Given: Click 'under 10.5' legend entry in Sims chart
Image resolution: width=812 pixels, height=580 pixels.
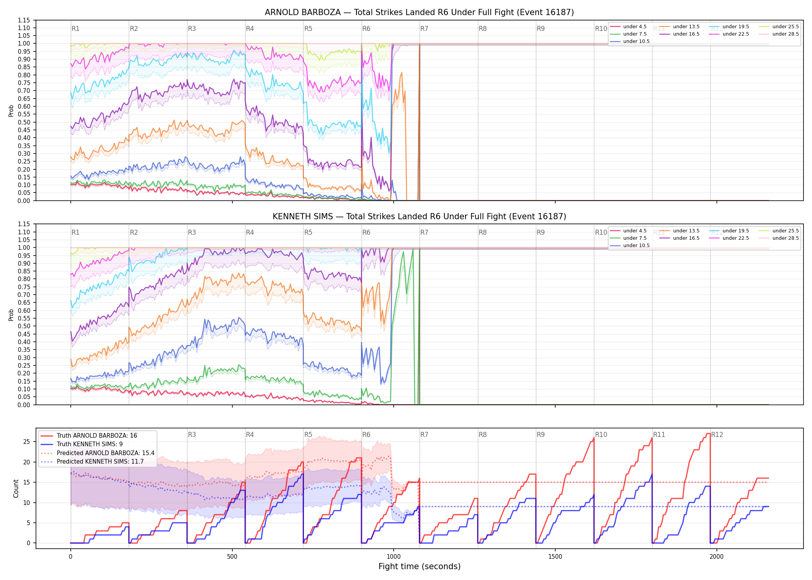Looking at the screenshot, I should (x=629, y=246).
